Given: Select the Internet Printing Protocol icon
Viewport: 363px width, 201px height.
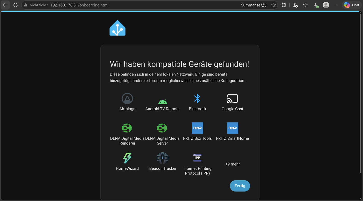Looking at the screenshot, I should [x=197, y=158].
